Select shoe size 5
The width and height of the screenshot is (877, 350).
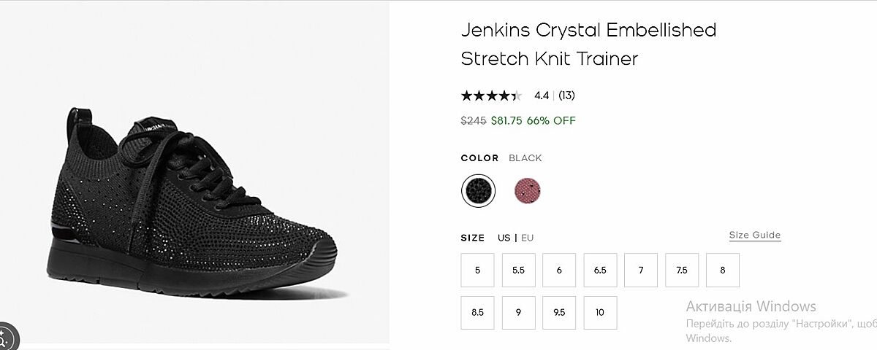(477, 270)
